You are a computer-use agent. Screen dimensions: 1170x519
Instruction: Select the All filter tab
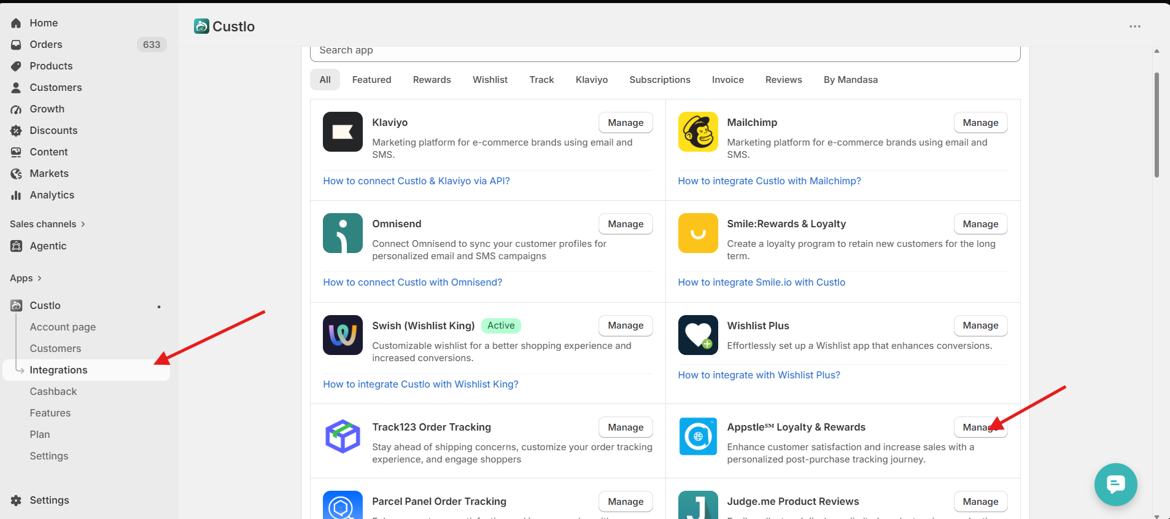[325, 80]
